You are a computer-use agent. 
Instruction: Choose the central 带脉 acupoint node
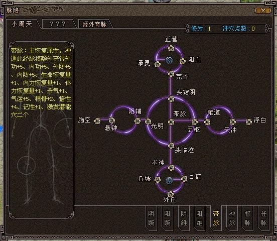point(171,122)
